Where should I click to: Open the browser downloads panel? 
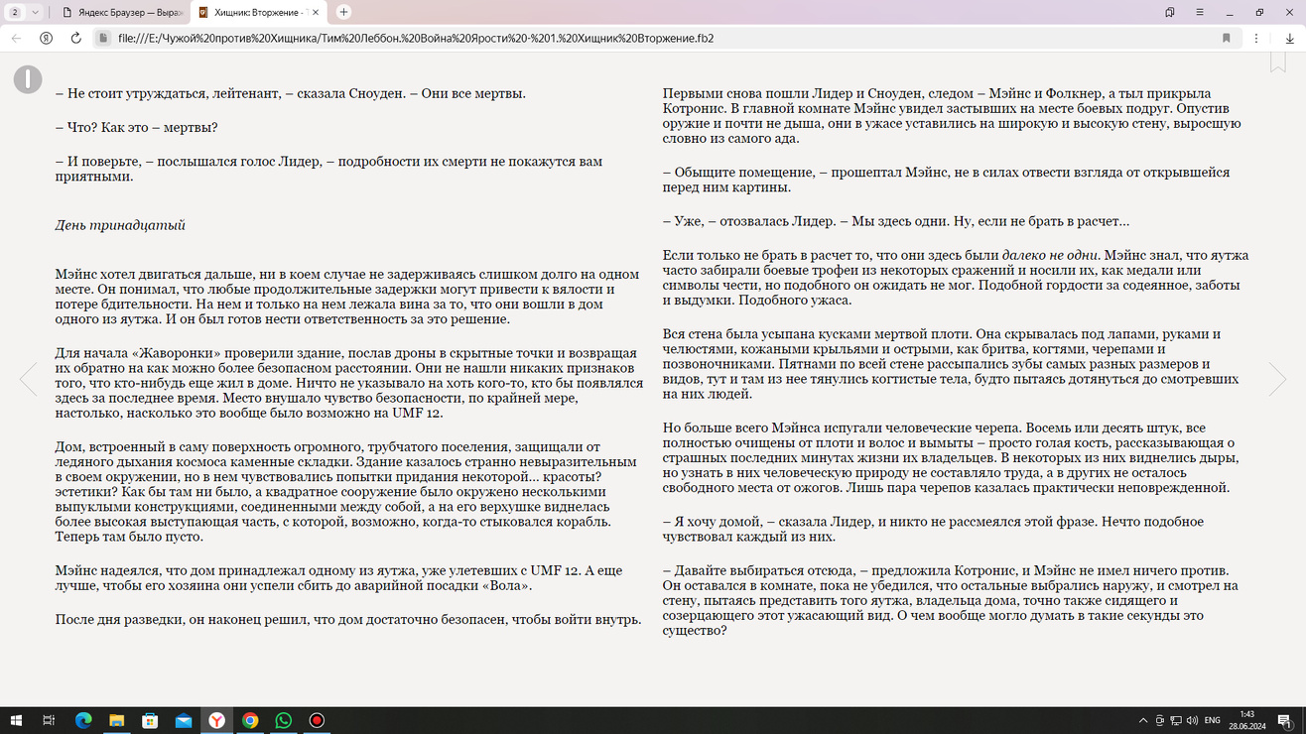[x=1289, y=38]
